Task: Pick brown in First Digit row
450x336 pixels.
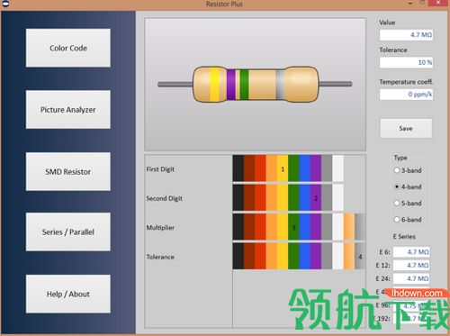Action: coord(249,168)
